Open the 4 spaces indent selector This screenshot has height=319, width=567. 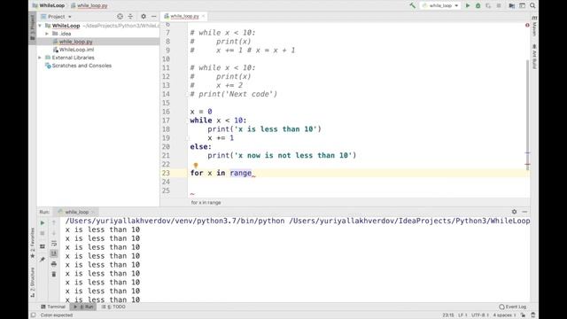(x=504, y=315)
